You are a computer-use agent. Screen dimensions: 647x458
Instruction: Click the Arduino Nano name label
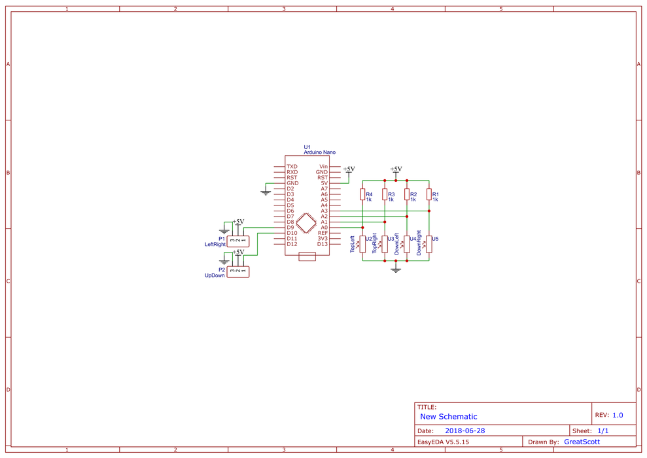pos(320,152)
